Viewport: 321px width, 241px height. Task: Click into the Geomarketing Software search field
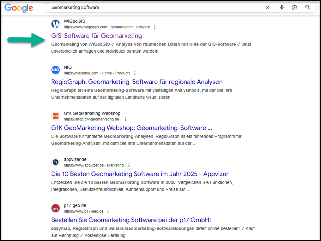152,7
